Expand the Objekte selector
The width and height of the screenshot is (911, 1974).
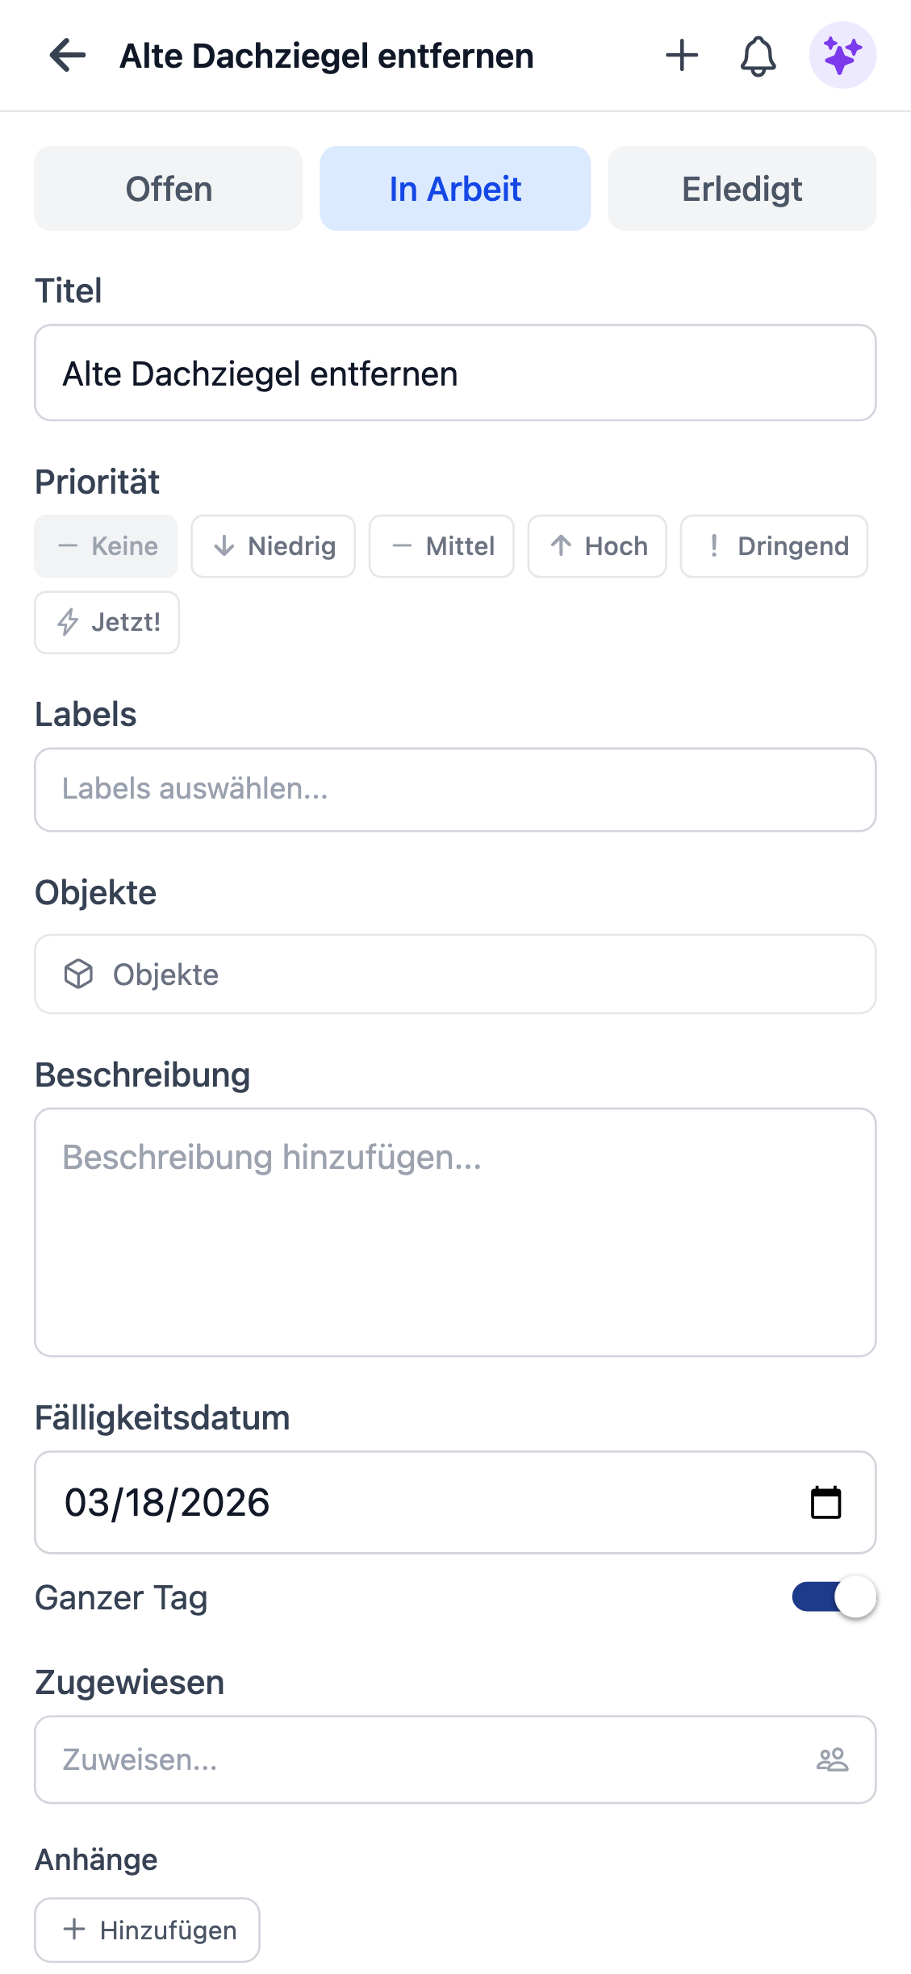point(455,974)
